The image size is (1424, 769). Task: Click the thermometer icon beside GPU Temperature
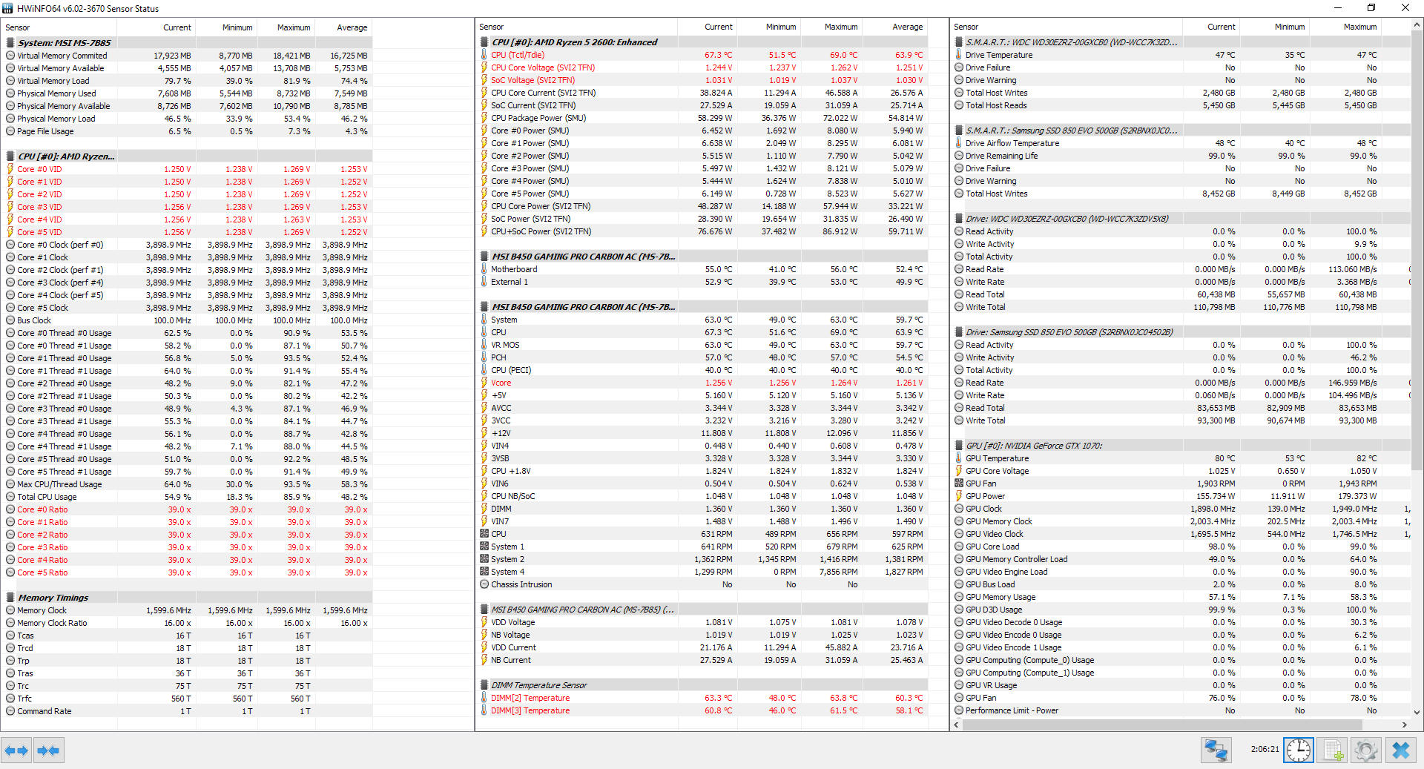[959, 458]
